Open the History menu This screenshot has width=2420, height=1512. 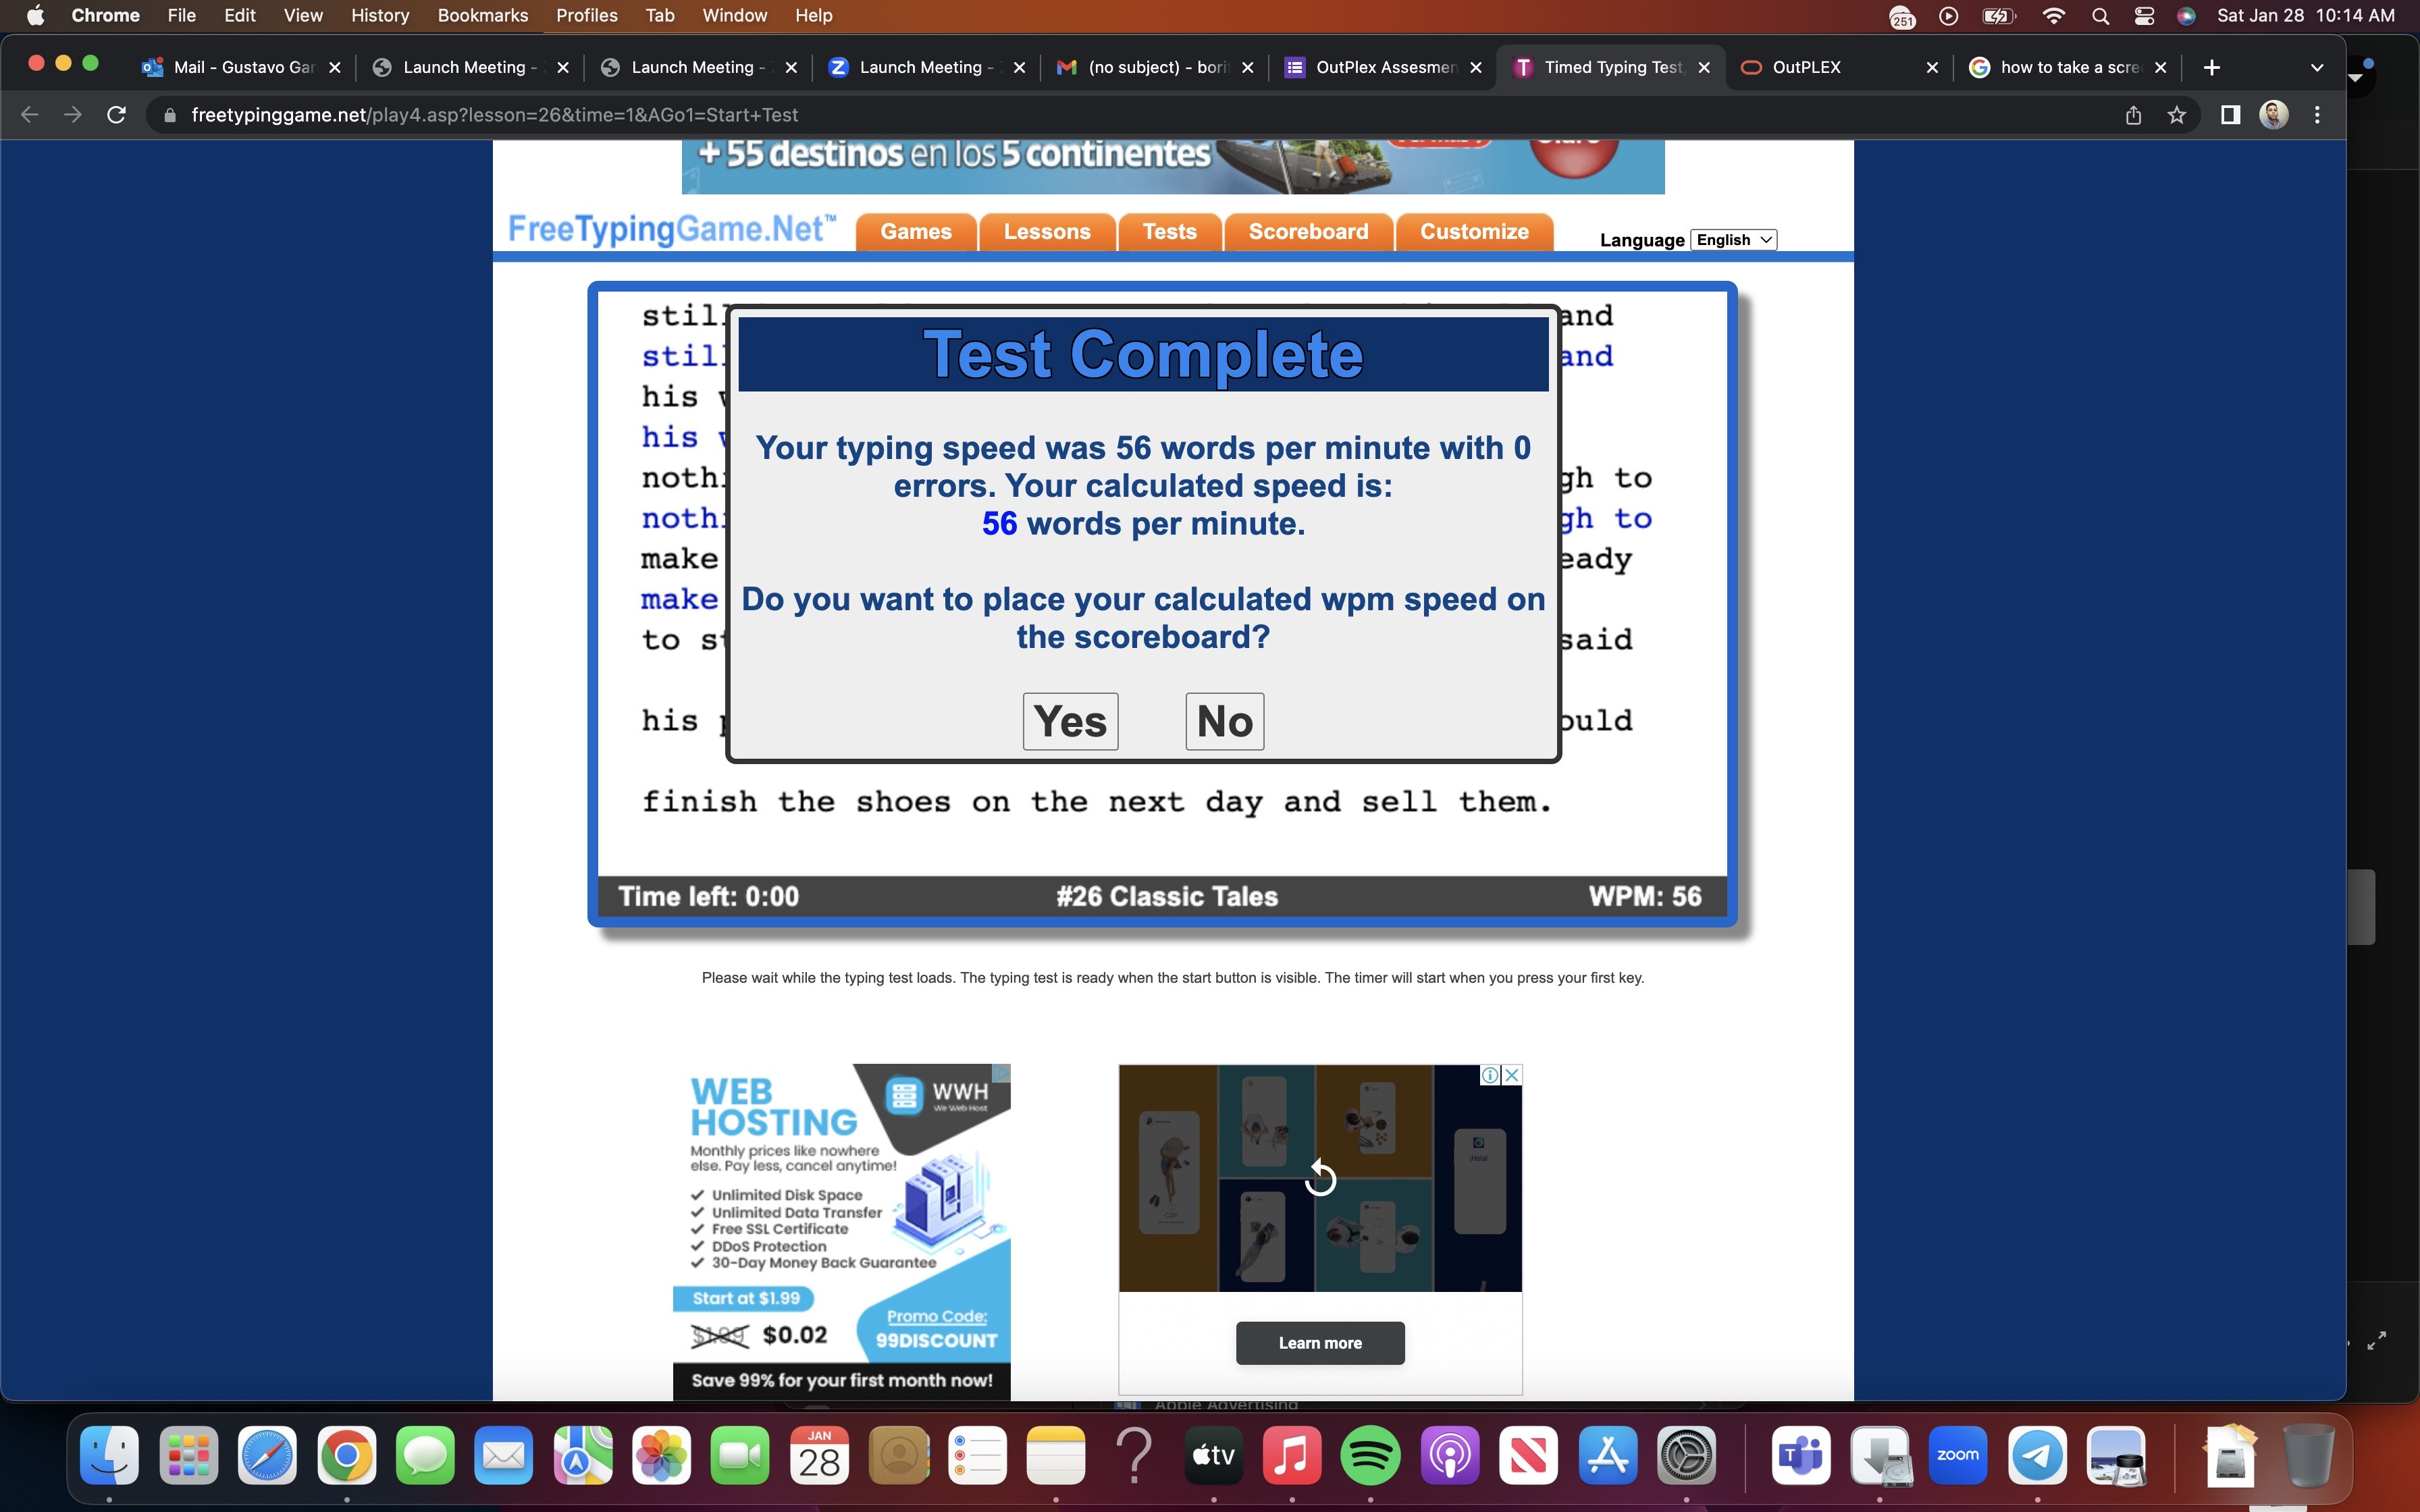click(380, 15)
